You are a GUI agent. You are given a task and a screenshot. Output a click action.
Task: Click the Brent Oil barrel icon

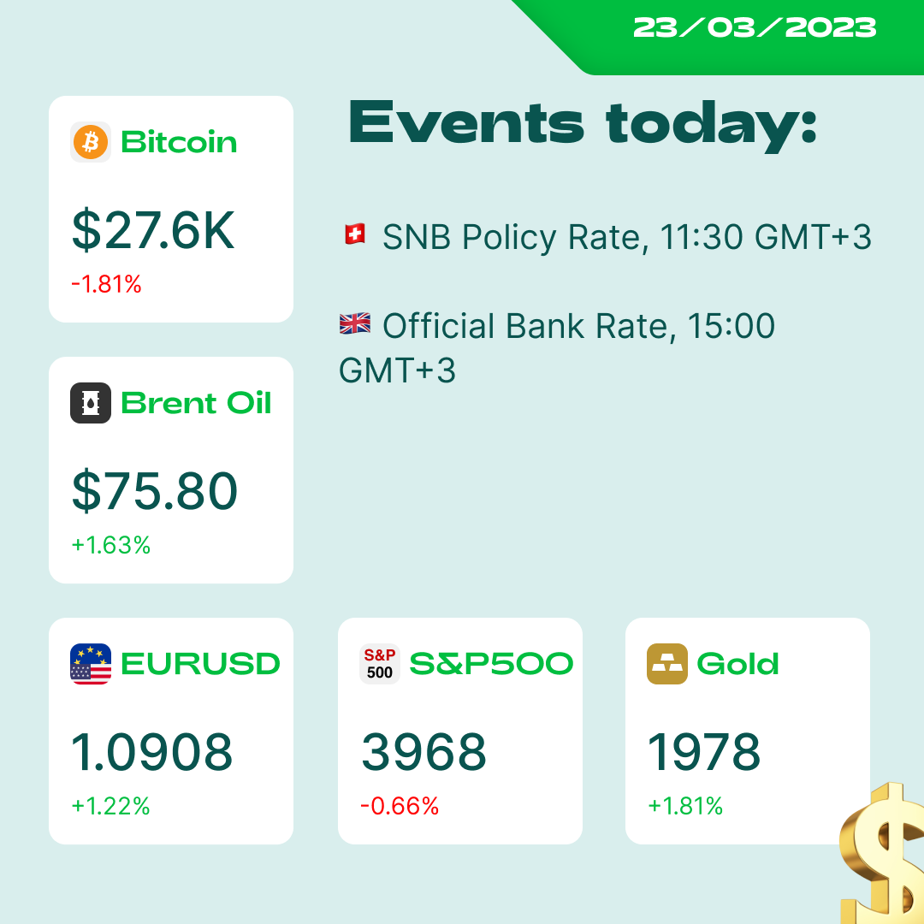pos(91,403)
